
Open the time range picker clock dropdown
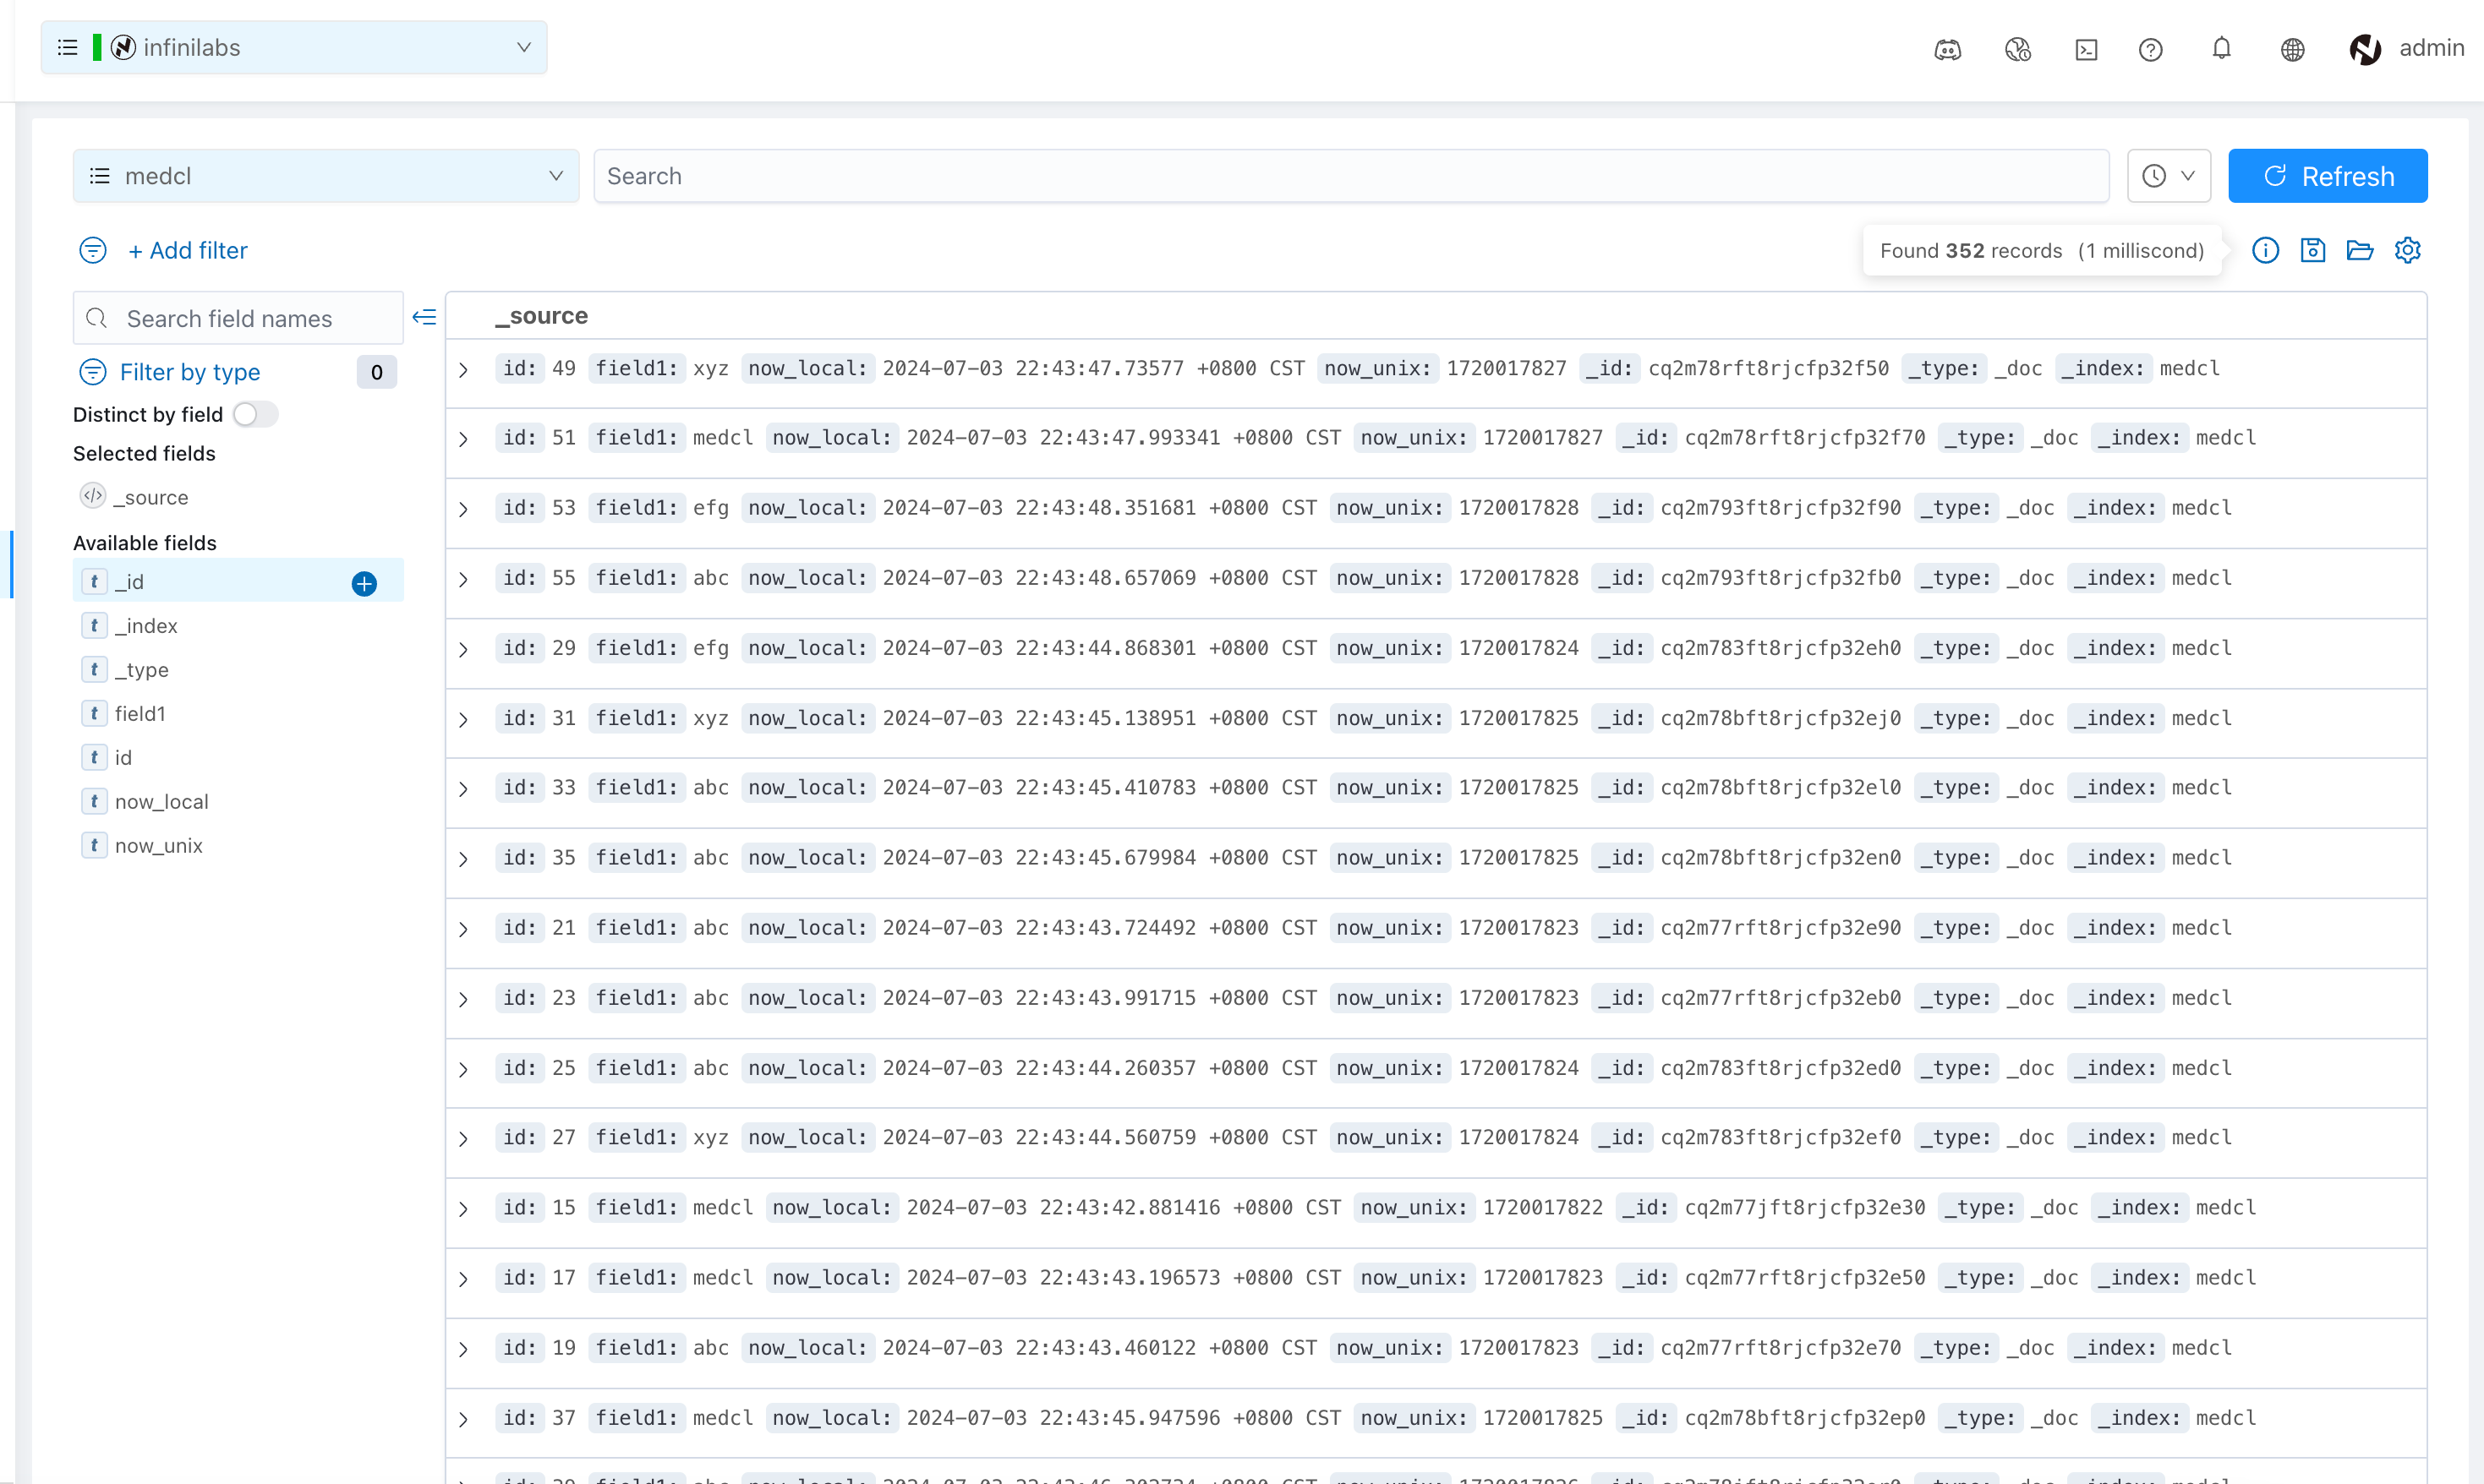tap(2168, 175)
